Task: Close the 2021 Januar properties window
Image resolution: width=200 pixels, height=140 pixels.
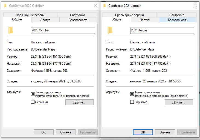Action: [x=195, y=5]
